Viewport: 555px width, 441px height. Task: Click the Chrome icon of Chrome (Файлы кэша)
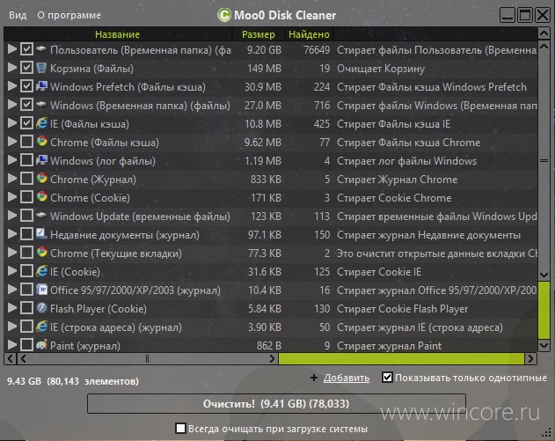click(x=41, y=142)
